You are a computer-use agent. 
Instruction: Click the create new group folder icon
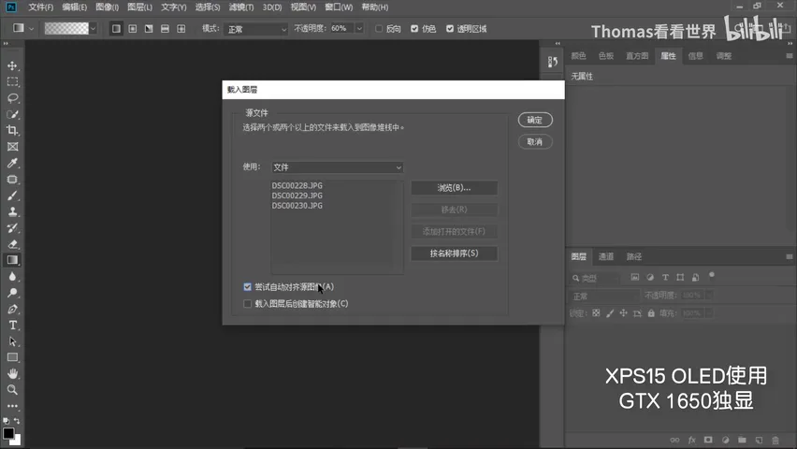pos(742,440)
